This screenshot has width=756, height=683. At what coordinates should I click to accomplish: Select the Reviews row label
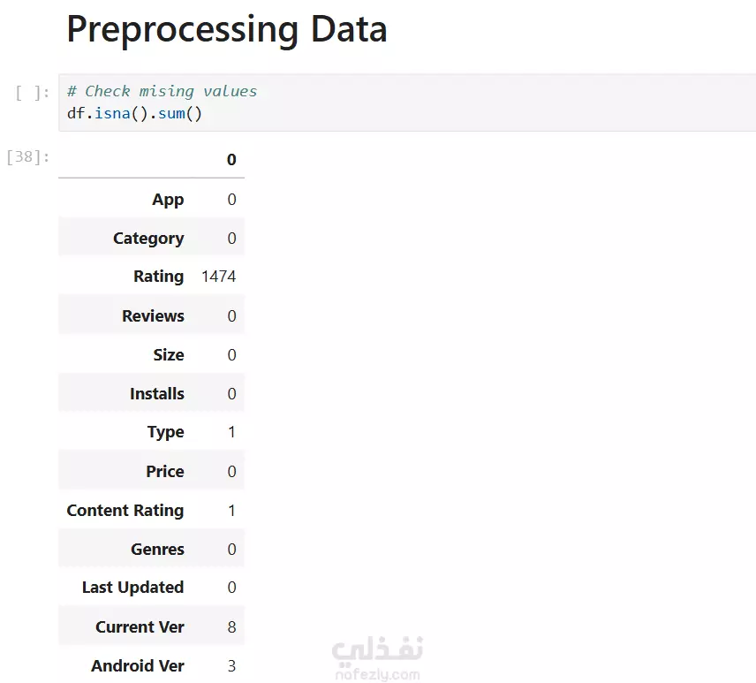tap(153, 316)
